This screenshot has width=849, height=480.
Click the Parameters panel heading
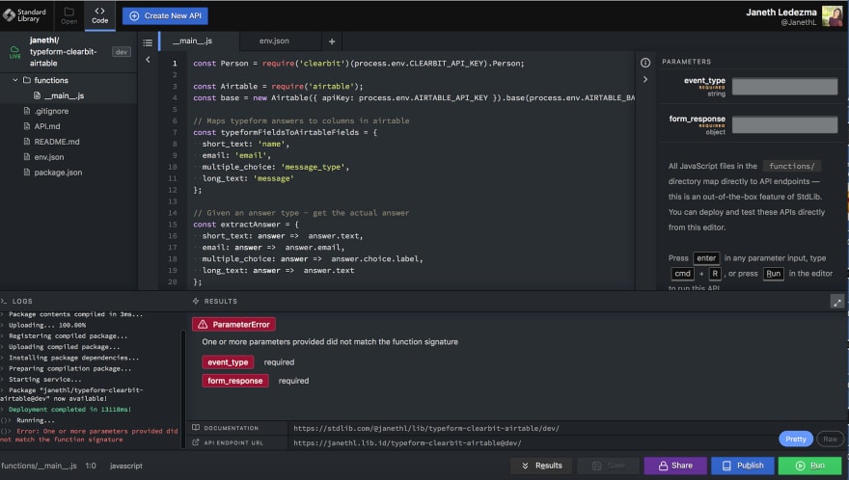click(x=686, y=62)
